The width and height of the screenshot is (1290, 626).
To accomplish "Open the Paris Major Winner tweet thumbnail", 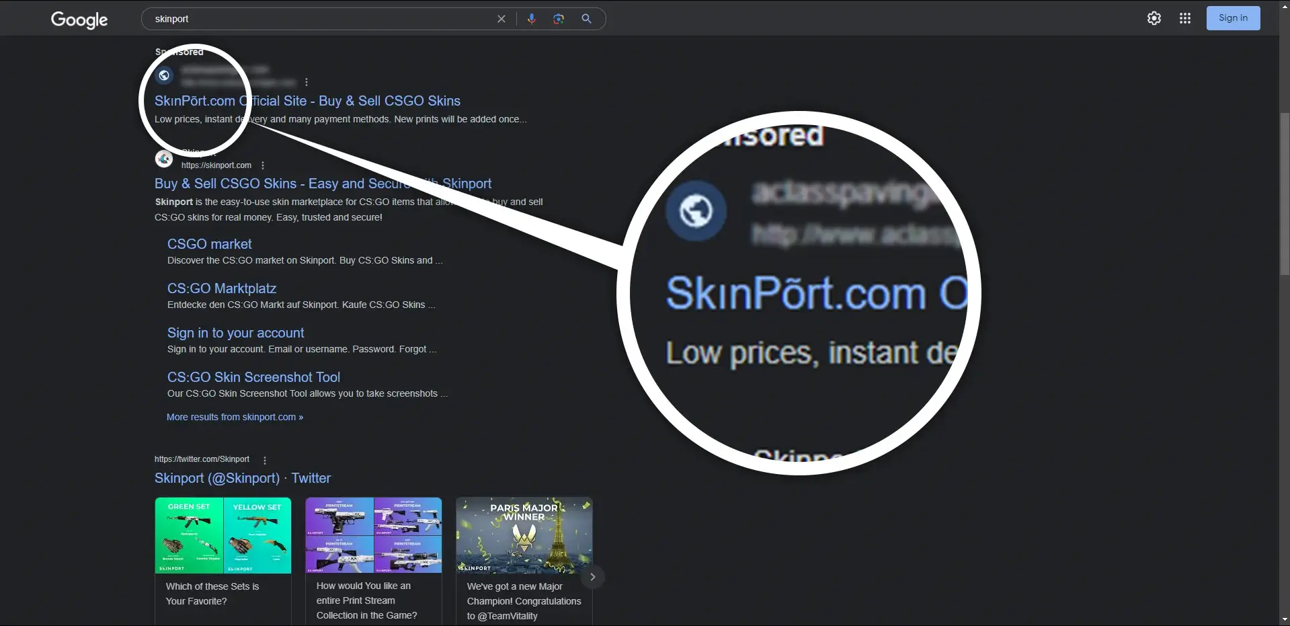I will point(524,535).
